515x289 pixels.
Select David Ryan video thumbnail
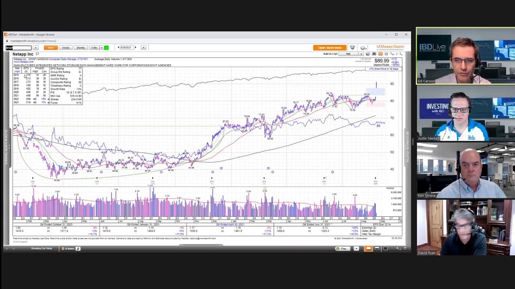tap(466, 228)
